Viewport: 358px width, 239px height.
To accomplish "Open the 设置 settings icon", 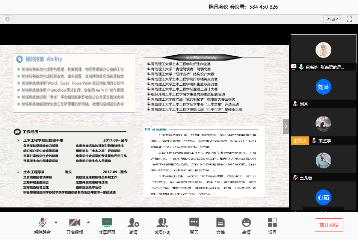I will (x=272, y=222).
